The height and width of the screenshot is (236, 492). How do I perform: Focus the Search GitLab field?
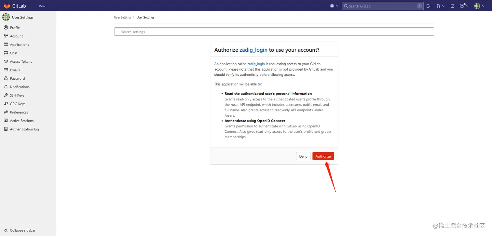click(x=382, y=6)
